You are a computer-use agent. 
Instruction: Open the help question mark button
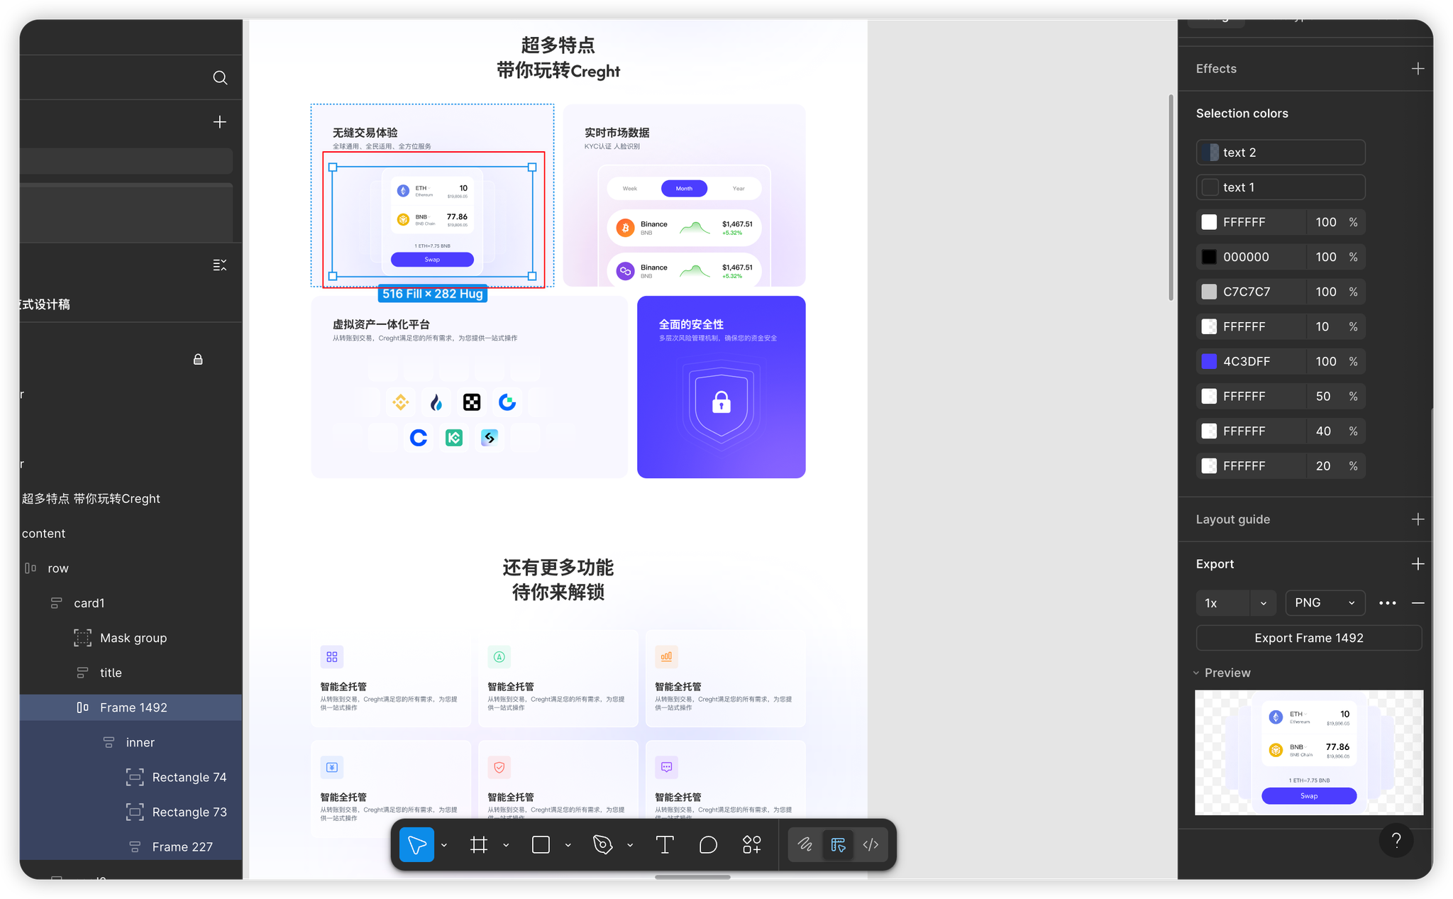[1396, 840]
